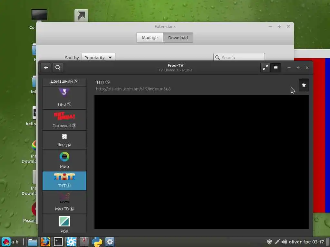This screenshot has width=330, height=247.
Task: Open the snowflake app in taskbar
Action: point(71,242)
